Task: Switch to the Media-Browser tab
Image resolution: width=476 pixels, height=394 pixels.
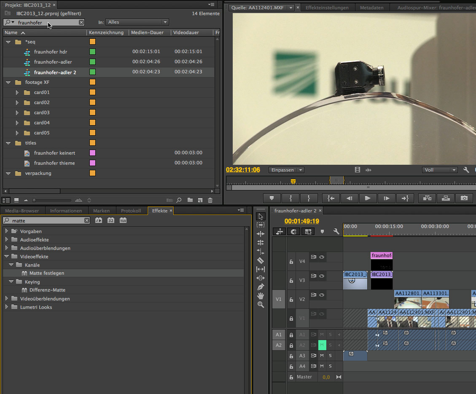Action: point(22,211)
